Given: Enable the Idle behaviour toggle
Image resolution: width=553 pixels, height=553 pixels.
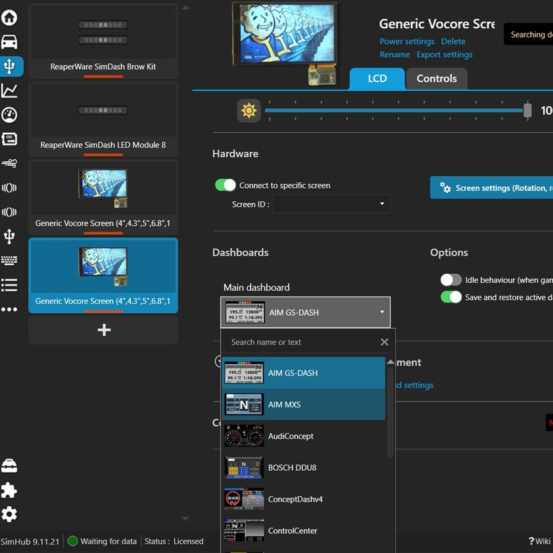Looking at the screenshot, I should 450,280.
